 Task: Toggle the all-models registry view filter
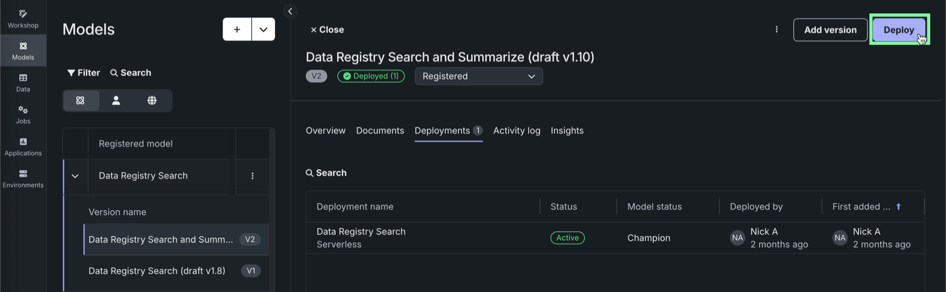pyautogui.click(x=81, y=101)
